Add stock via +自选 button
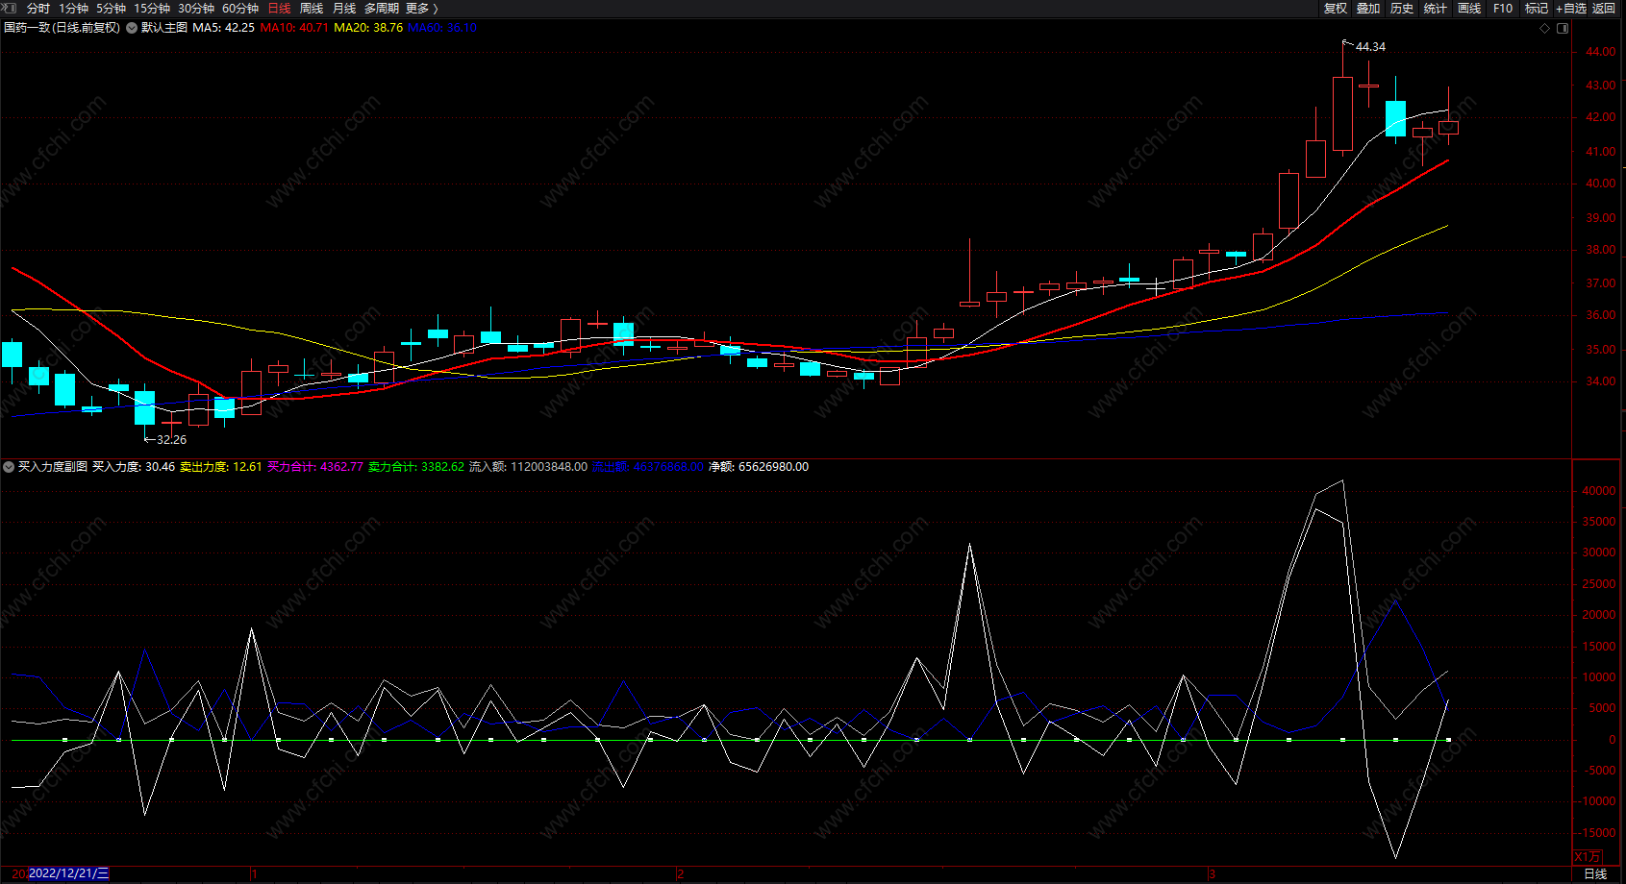This screenshot has width=1626, height=884. [1571, 8]
